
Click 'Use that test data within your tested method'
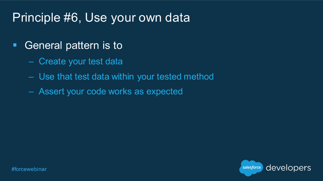coord(126,77)
